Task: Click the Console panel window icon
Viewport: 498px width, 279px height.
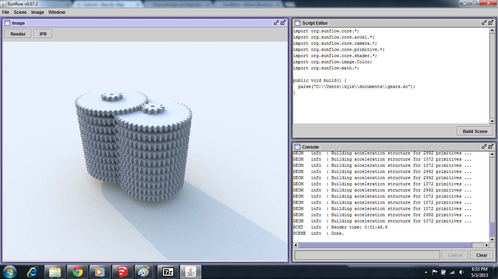Action: 297,147
